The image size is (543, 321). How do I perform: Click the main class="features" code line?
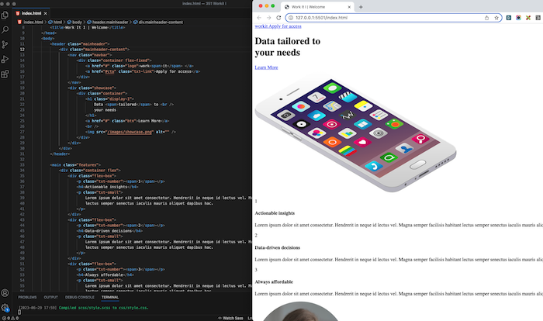point(75,165)
